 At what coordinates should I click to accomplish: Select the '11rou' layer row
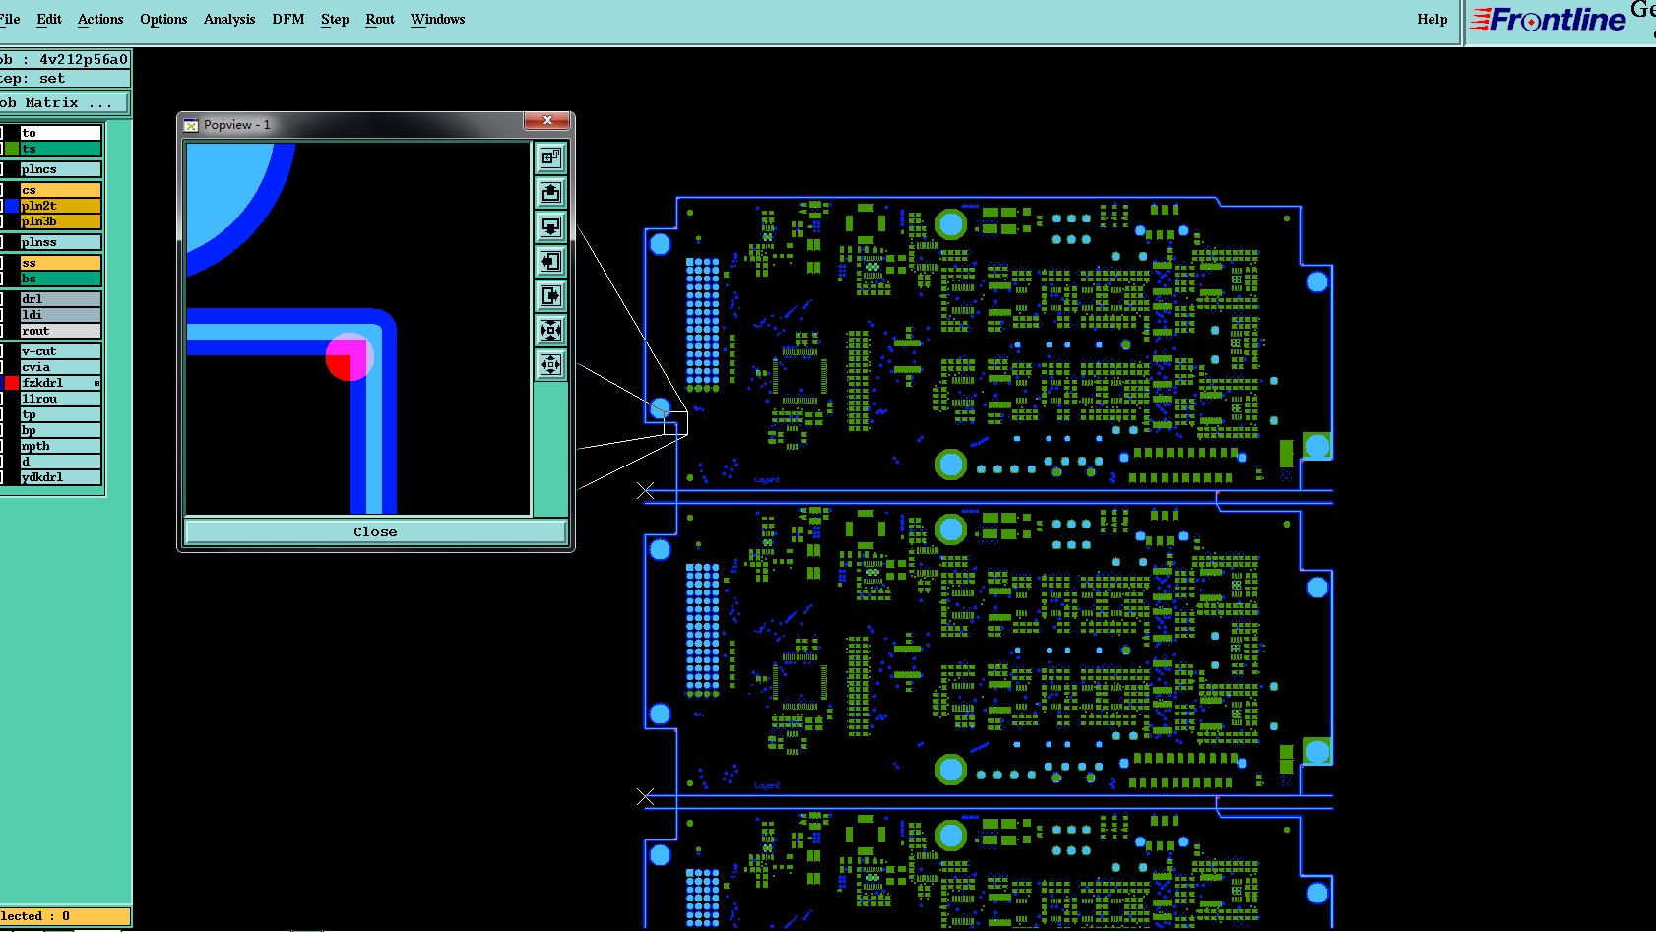[x=61, y=399]
